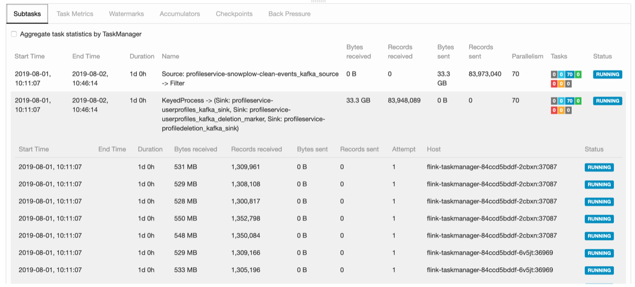
Task: Click the green 70 badge in KeyedProcess row
Action: pos(570,101)
